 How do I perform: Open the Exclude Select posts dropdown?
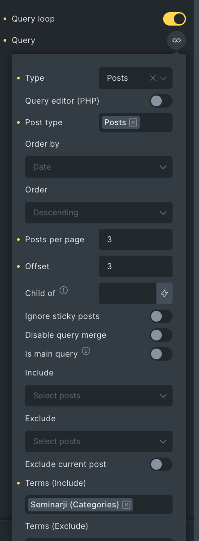pyautogui.click(x=99, y=441)
